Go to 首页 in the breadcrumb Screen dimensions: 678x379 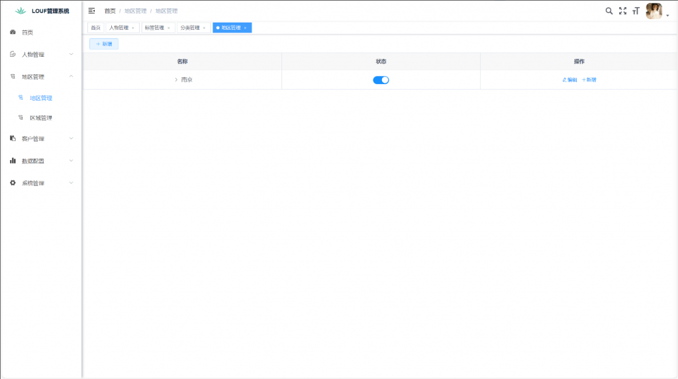click(x=110, y=11)
